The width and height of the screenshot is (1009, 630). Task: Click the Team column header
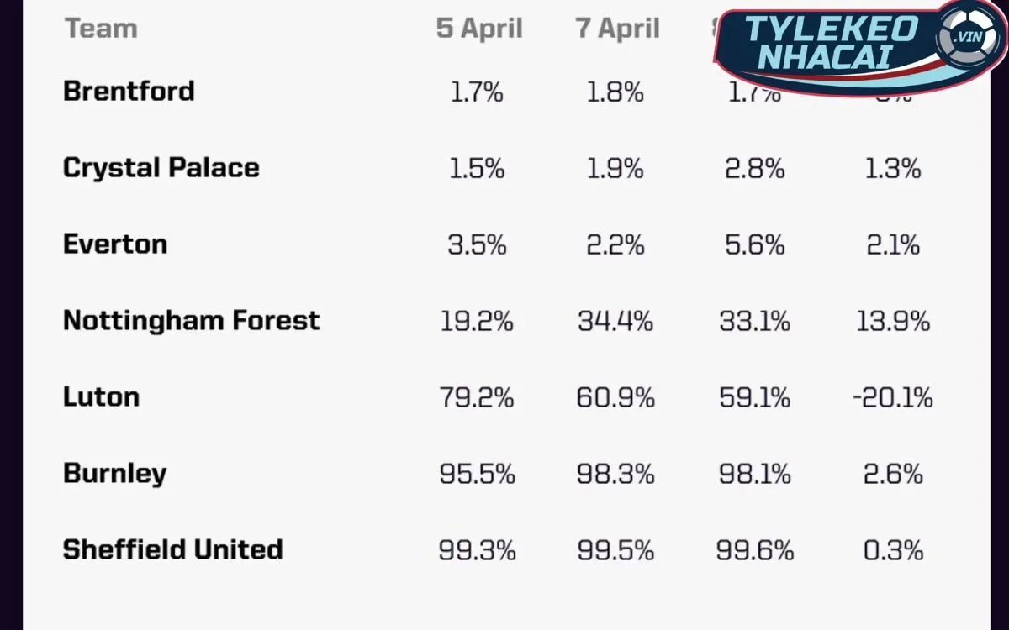click(x=101, y=29)
